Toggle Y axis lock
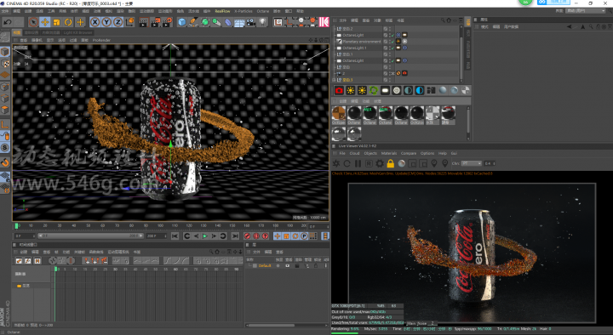 coord(106,22)
